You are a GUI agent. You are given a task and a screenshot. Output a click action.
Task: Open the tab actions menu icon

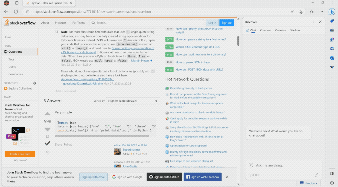[17, 3]
